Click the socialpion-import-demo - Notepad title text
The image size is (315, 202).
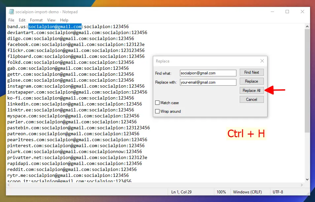[47, 12]
